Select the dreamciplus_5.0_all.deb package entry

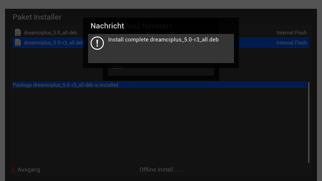pos(161,33)
